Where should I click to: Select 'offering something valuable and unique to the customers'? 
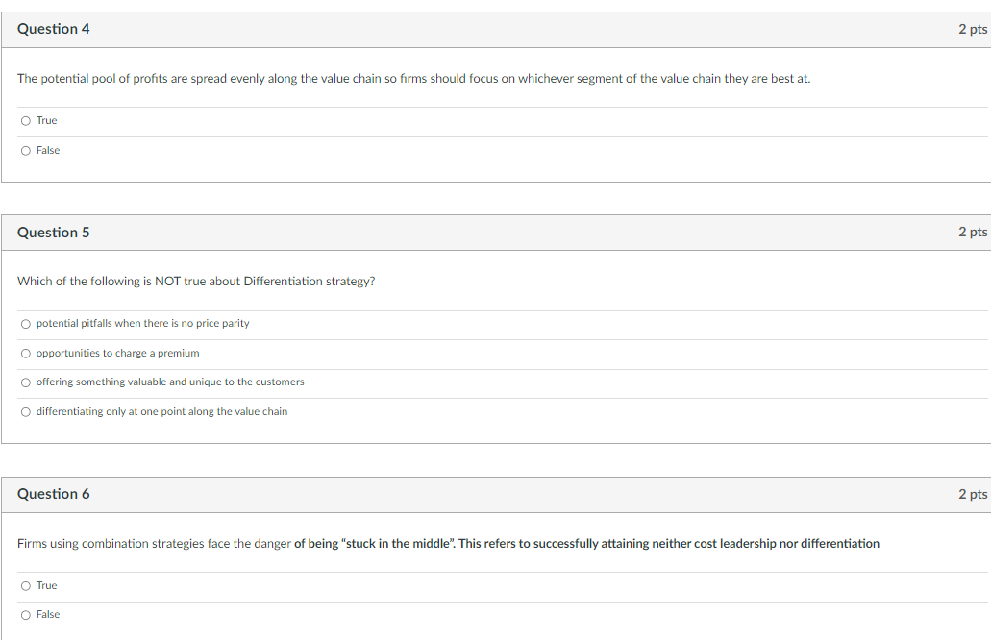(x=25, y=382)
